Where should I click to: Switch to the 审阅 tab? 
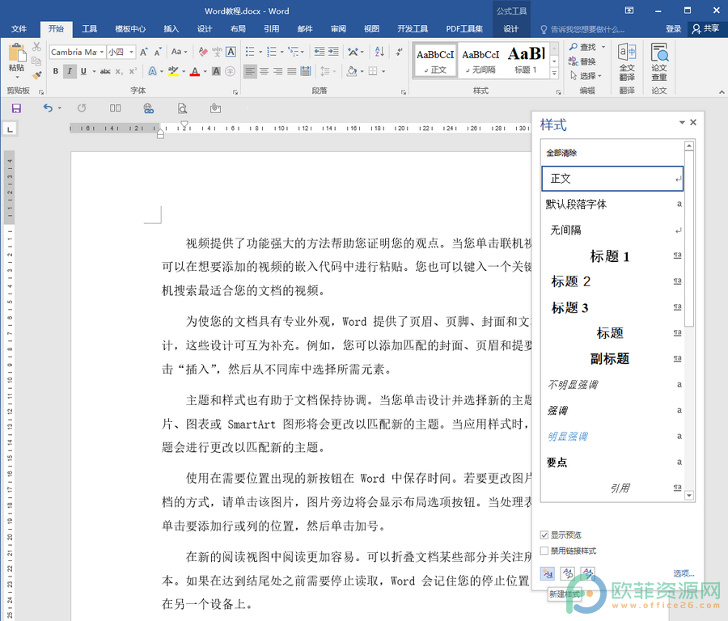338,29
